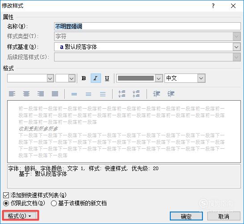Select 基于该模板的新文档 radio option
244x224 pixels.
pos(54,203)
